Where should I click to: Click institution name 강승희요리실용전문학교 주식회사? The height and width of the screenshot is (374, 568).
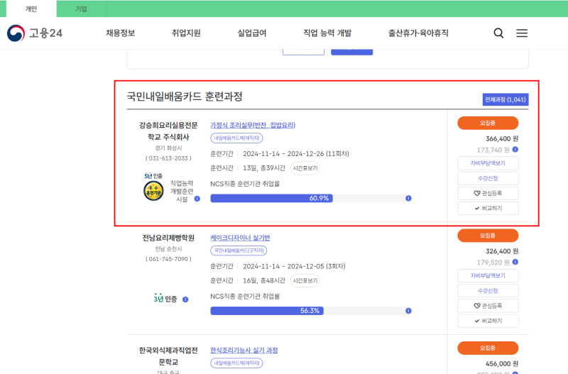coord(168,131)
